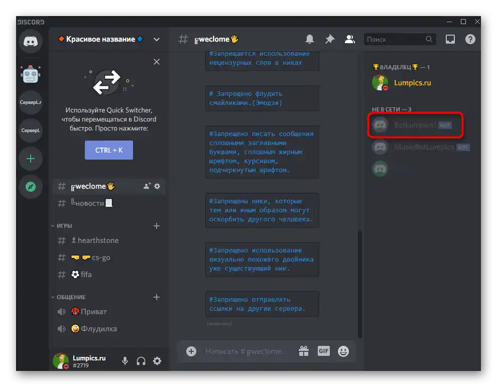This screenshot has width=497, height=387.
Task: Click the 'писать сообщения сплошными заглавными' message
Action: pyautogui.click(x=262, y=152)
